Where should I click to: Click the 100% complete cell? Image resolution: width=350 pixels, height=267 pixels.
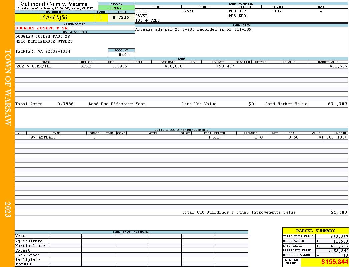[342, 138]
